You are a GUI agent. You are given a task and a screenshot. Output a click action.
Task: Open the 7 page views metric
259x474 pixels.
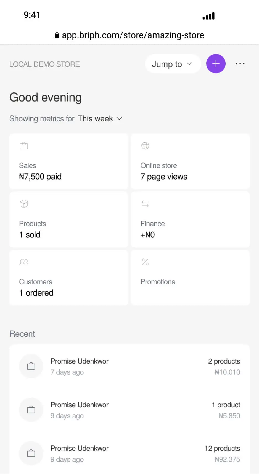pos(164,177)
